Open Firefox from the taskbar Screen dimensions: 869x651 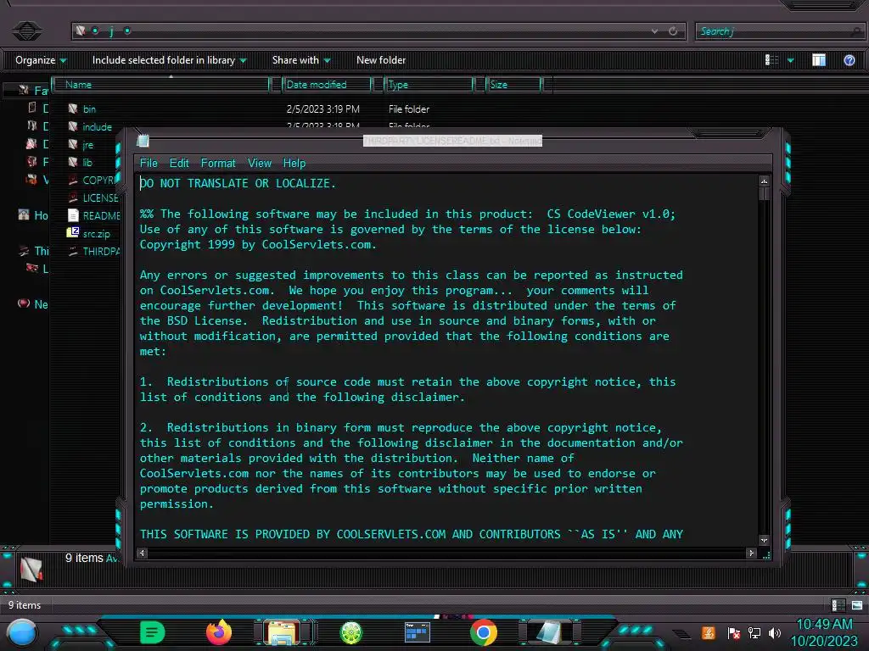219,632
